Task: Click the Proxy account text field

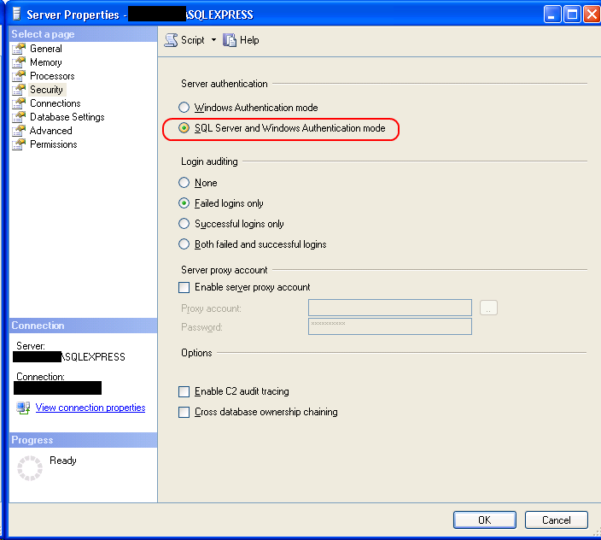Action: tap(390, 308)
